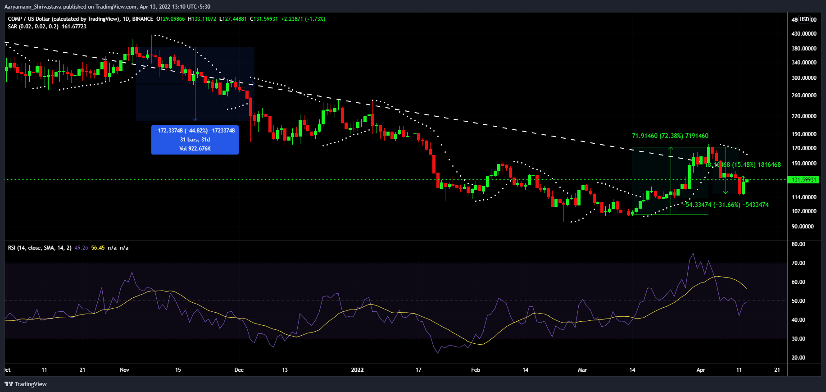
Task: Select the RSI indicator legend
Action: (x=40, y=248)
